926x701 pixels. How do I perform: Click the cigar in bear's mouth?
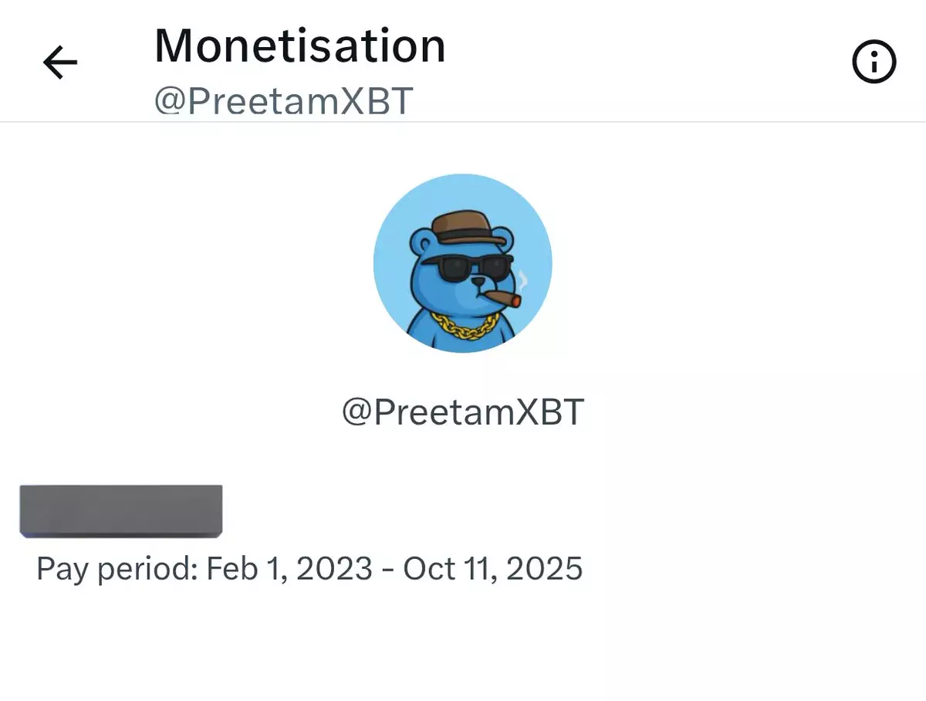[503, 297]
